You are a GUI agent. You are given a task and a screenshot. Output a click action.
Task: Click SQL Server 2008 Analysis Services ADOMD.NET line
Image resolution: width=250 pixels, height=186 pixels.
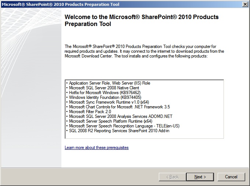click(x=121, y=116)
